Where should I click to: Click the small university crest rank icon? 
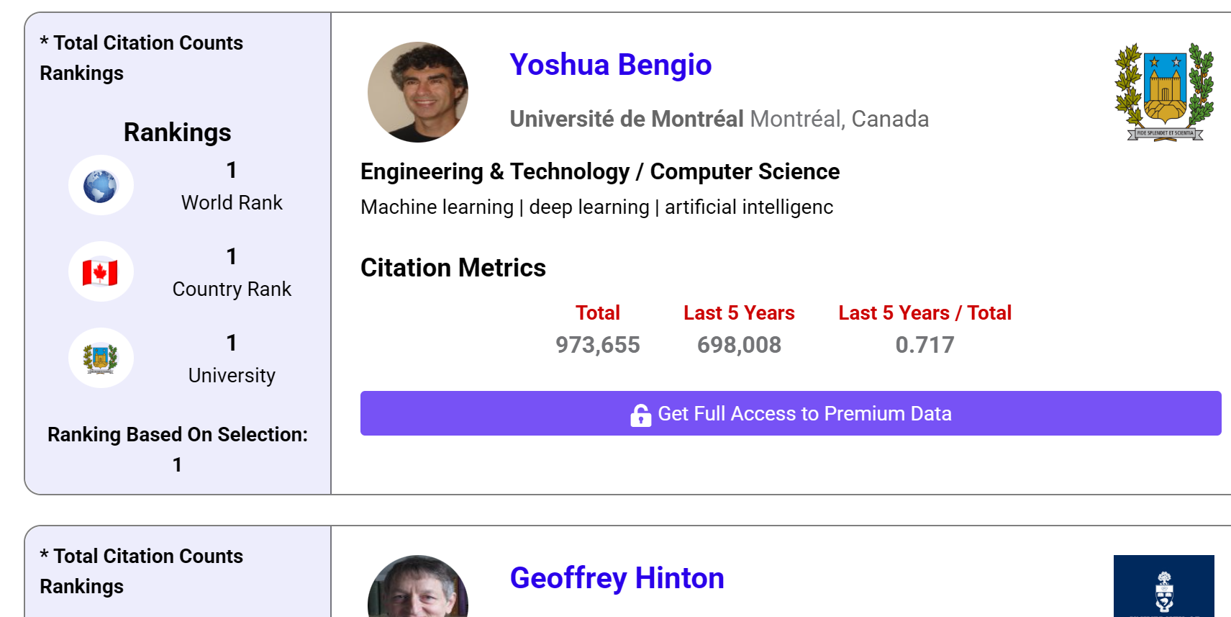coord(100,359)
